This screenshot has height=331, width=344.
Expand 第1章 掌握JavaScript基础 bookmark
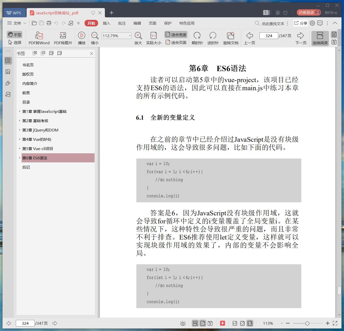point(20,111)
